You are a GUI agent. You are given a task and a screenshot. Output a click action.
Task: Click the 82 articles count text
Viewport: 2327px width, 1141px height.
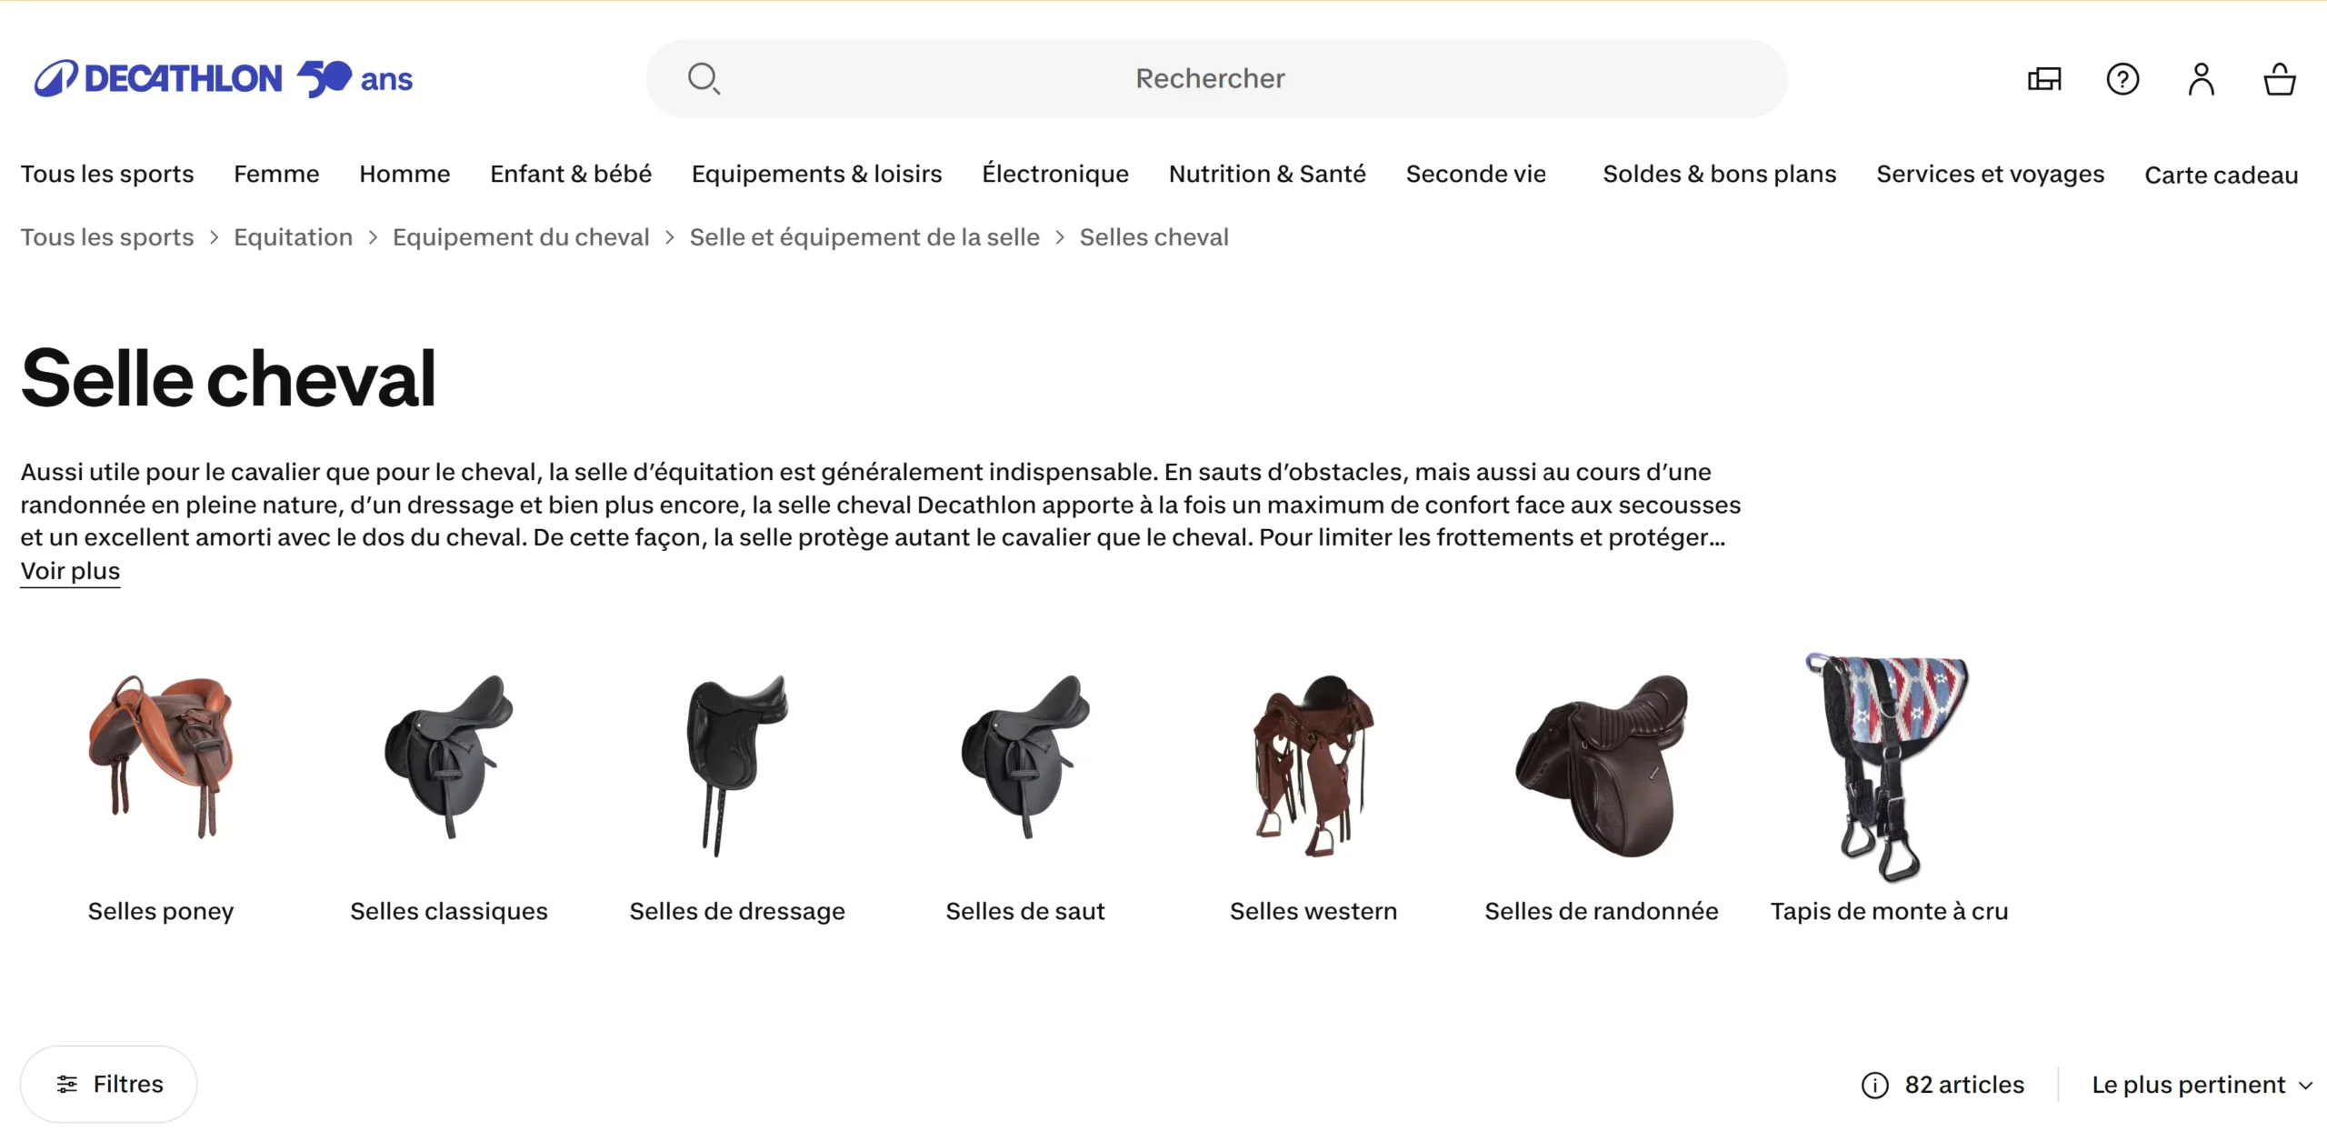point(1964,1085)
